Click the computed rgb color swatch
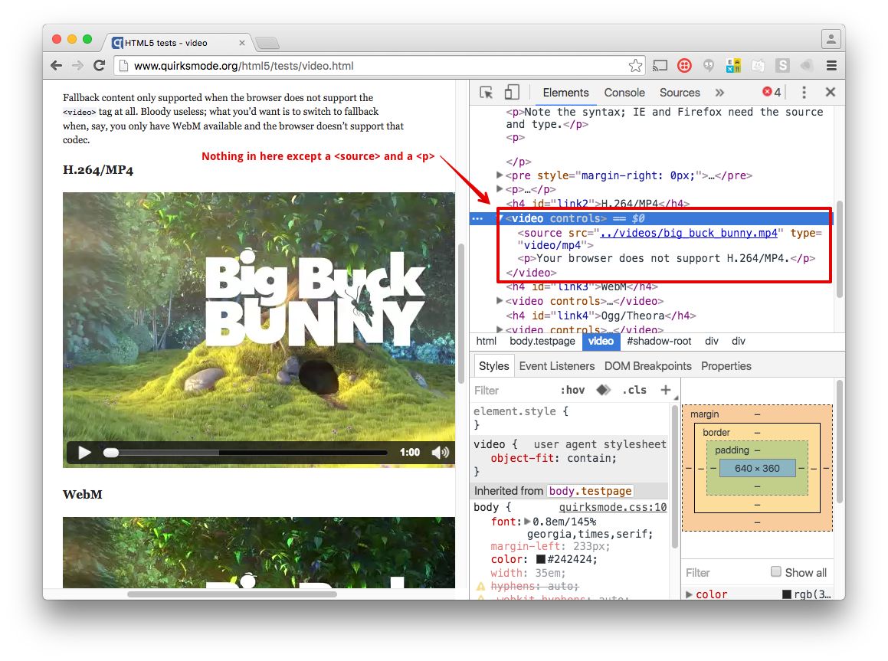Screen dimensions: 888x661 [x=787, y=594]
